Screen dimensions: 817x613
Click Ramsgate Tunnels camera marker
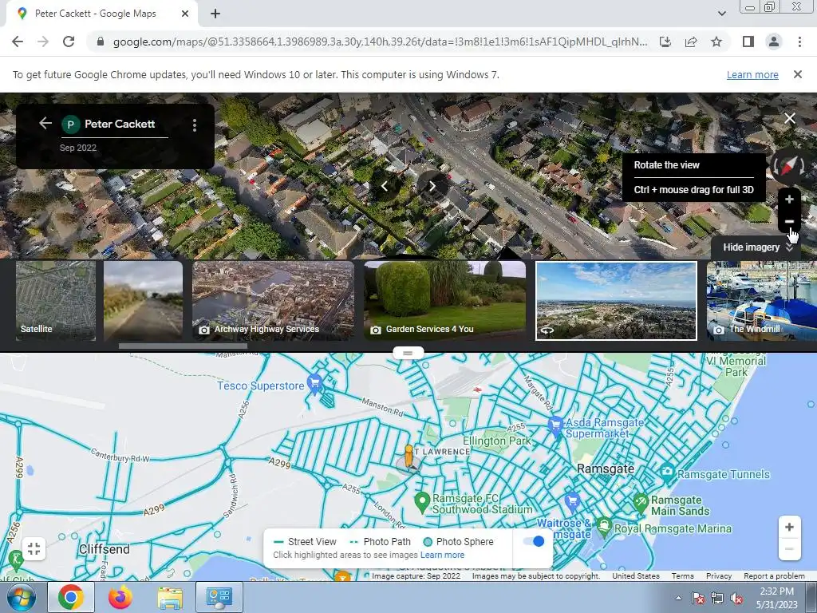click(x=667, y=473)
